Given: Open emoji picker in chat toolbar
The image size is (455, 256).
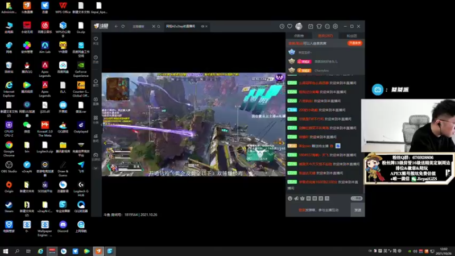Looking at the screenshot, I should click(290, 199).
